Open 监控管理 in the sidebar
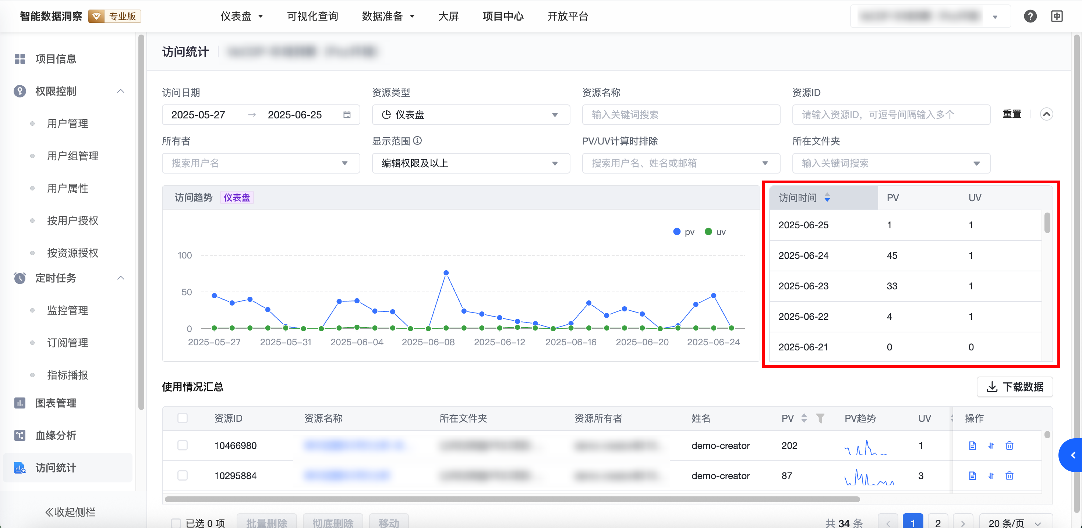 point(68,310)
